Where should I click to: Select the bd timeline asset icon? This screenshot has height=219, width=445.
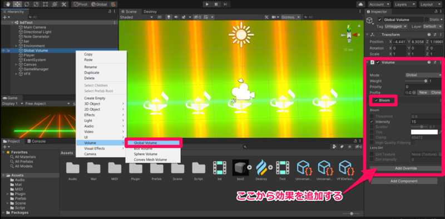coord(220,167)
